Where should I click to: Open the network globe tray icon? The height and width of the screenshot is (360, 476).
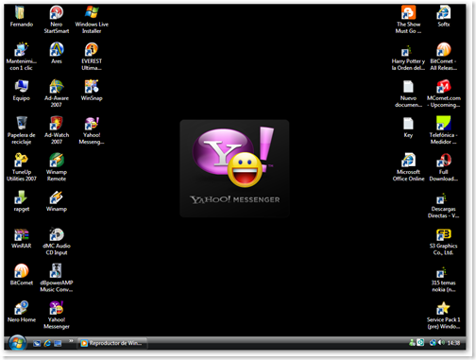433,343
